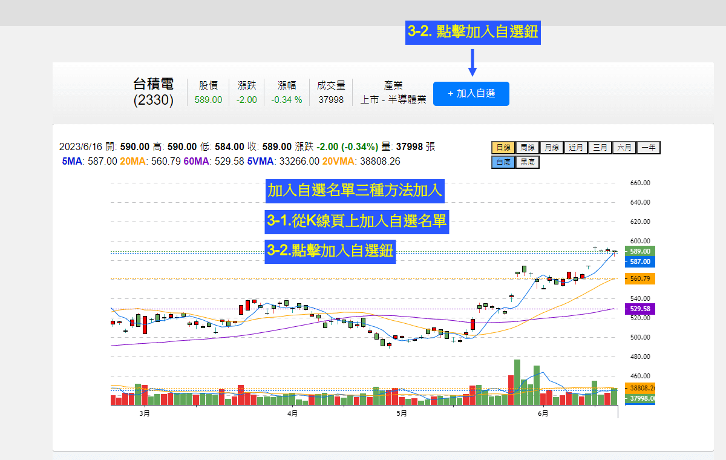Show the 六月 range
Image resolution: width=726 pixels, height=460 pixels.
pyautogui.click(x=624, y=147)
